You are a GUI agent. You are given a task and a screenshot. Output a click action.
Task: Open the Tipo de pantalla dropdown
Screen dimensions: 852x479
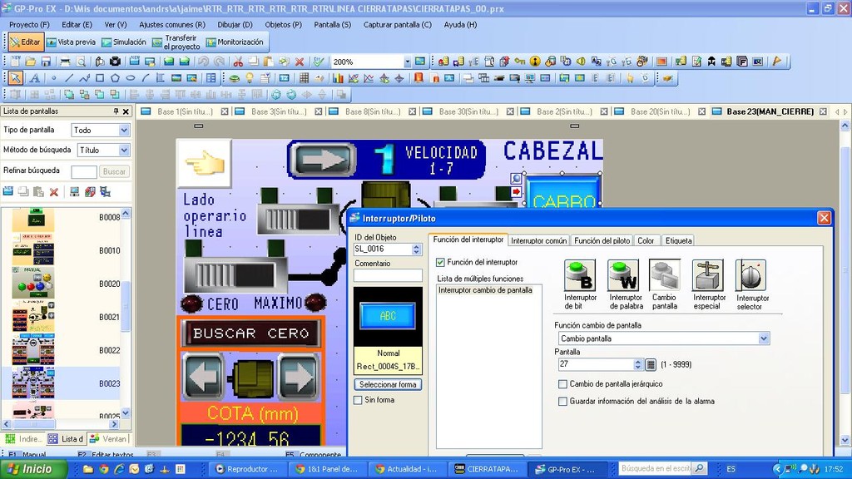124,131
